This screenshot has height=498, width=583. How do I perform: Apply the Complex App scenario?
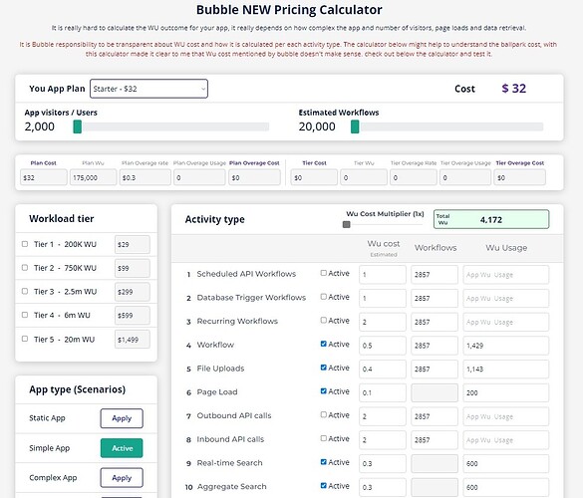pyautogui.click(x=122, y=477)
